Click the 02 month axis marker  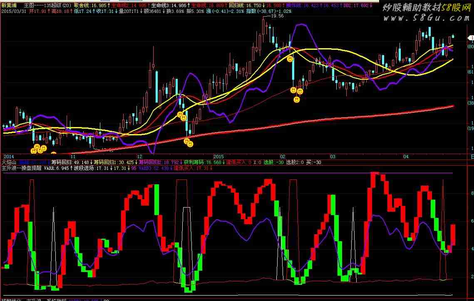coord(283,157)
